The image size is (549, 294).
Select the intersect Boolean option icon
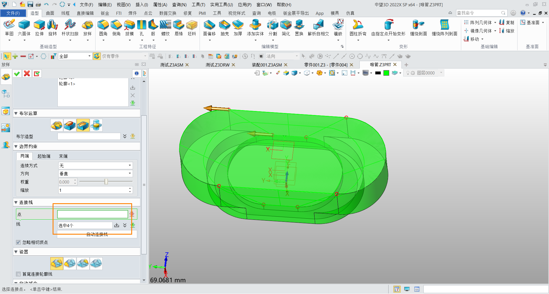coord(96,125)
